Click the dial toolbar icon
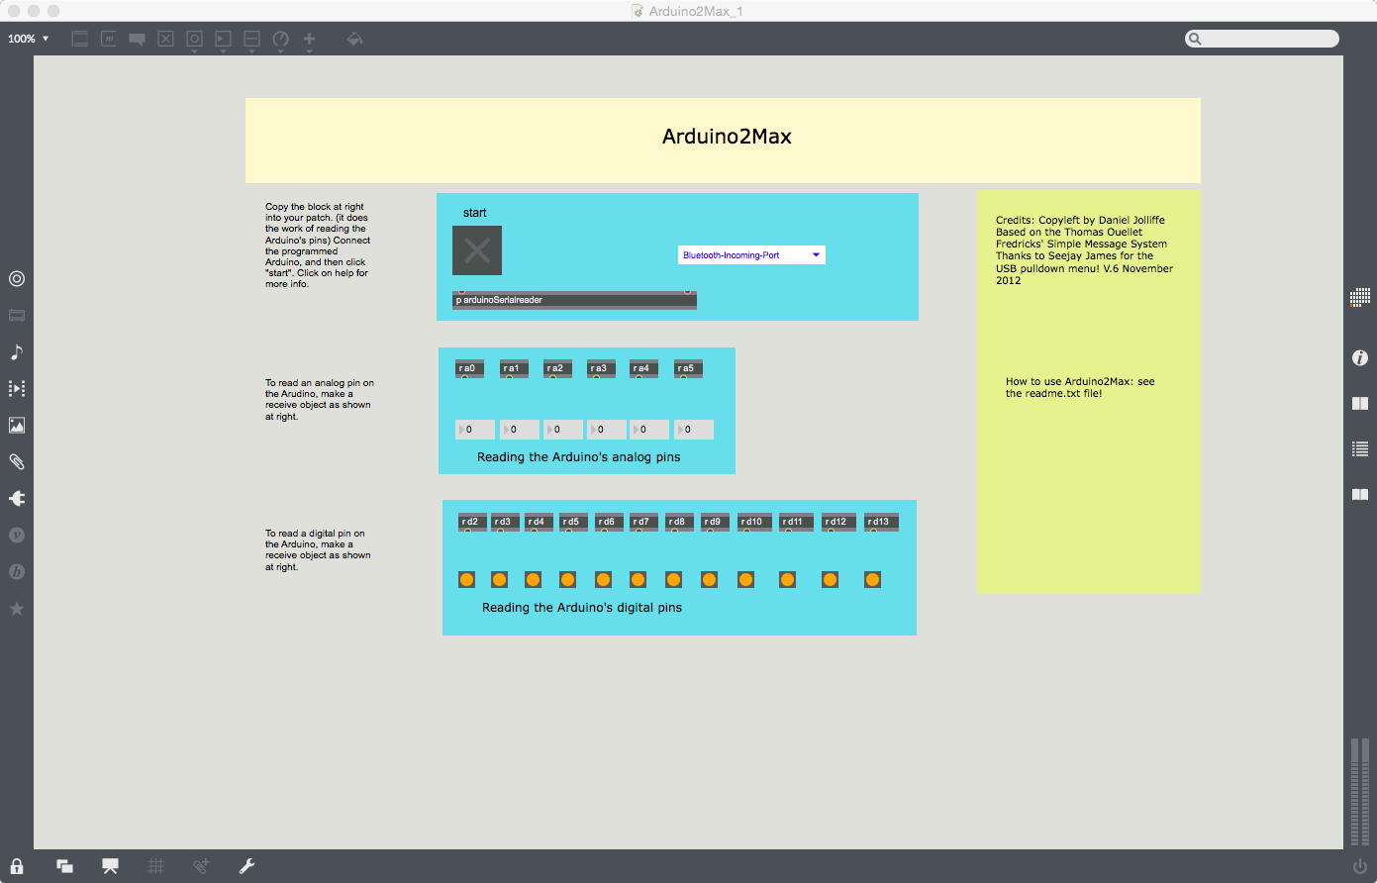Screen dimensions: 1377x883 pyautogui.click(x=280, y=39)
